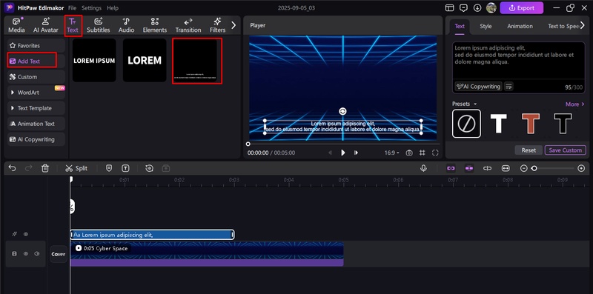Click the crop icon in the player
The height and width of the screenshot is (294, 593).
(423, 153)
